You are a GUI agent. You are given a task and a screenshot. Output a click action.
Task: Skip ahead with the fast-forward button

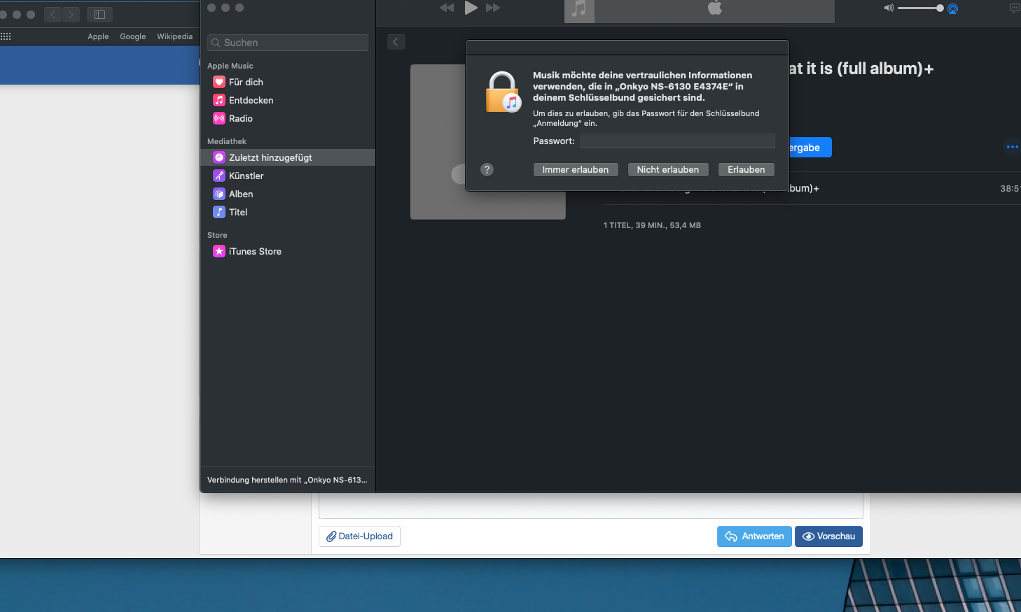[493, 8]
